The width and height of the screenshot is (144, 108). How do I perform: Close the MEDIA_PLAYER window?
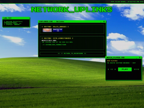coord(140,58)
